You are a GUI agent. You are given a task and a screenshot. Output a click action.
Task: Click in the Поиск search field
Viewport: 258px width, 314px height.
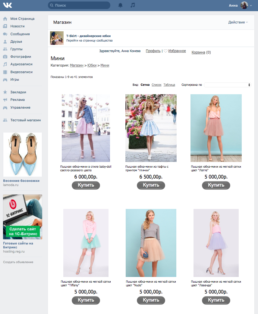[x=79, y=5]
